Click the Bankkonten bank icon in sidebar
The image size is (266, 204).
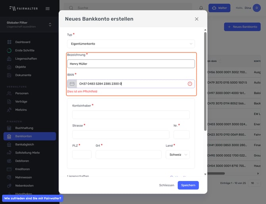tap(9, 136)
